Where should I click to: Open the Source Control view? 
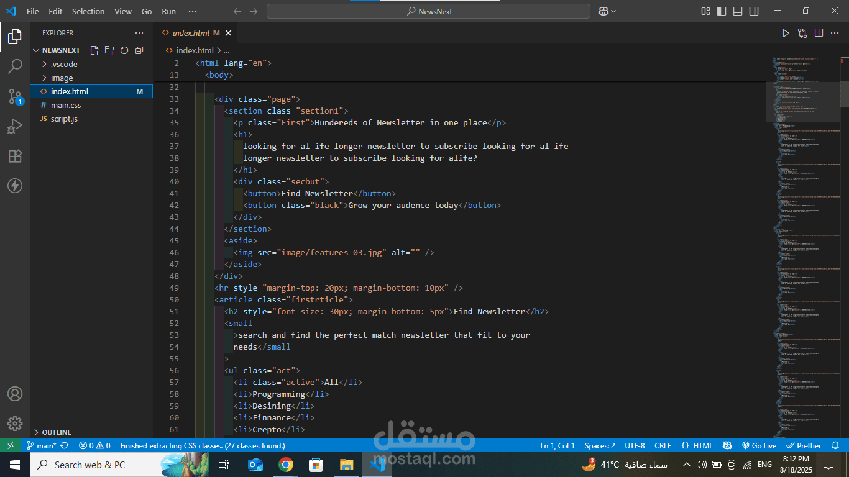point(15,96)
